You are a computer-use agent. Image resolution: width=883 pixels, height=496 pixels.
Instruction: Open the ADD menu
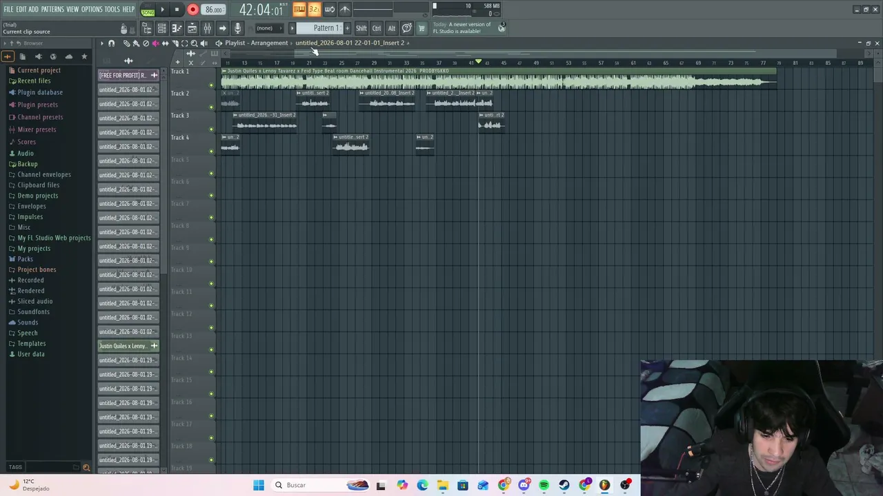tap(33, 9)
